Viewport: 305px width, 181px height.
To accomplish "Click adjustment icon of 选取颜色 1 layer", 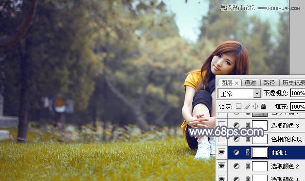I will [236, 179].
